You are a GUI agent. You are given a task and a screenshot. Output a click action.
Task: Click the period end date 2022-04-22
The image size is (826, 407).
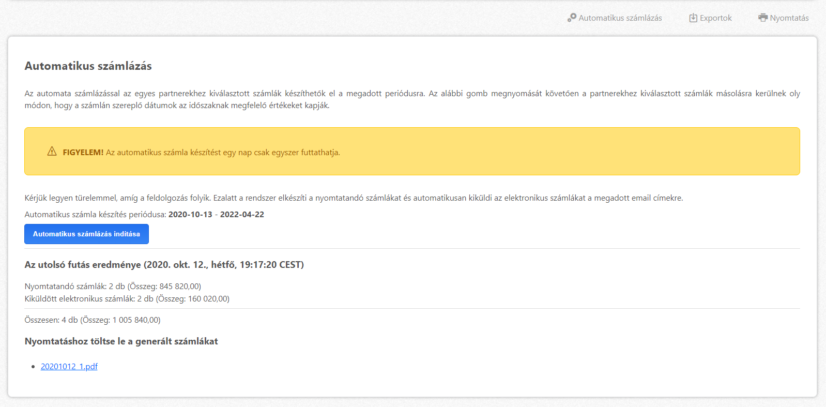click(x=242, y=215)
